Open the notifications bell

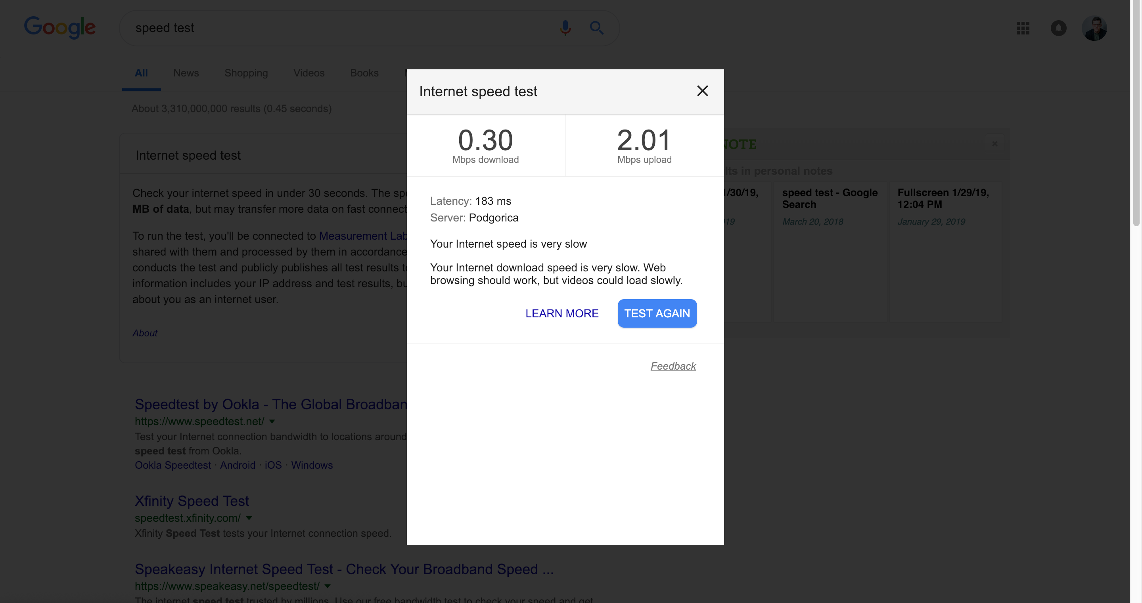pyautogui.click(x=1058, y=29)
